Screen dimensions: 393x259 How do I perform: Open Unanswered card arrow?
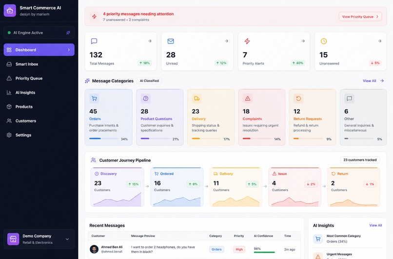coord(380,41)
